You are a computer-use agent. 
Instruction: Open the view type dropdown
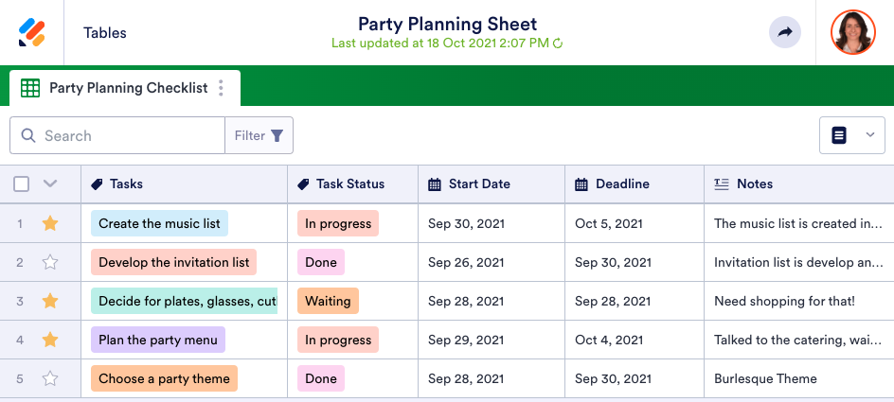pyautogui.click(x=851, y=135)
